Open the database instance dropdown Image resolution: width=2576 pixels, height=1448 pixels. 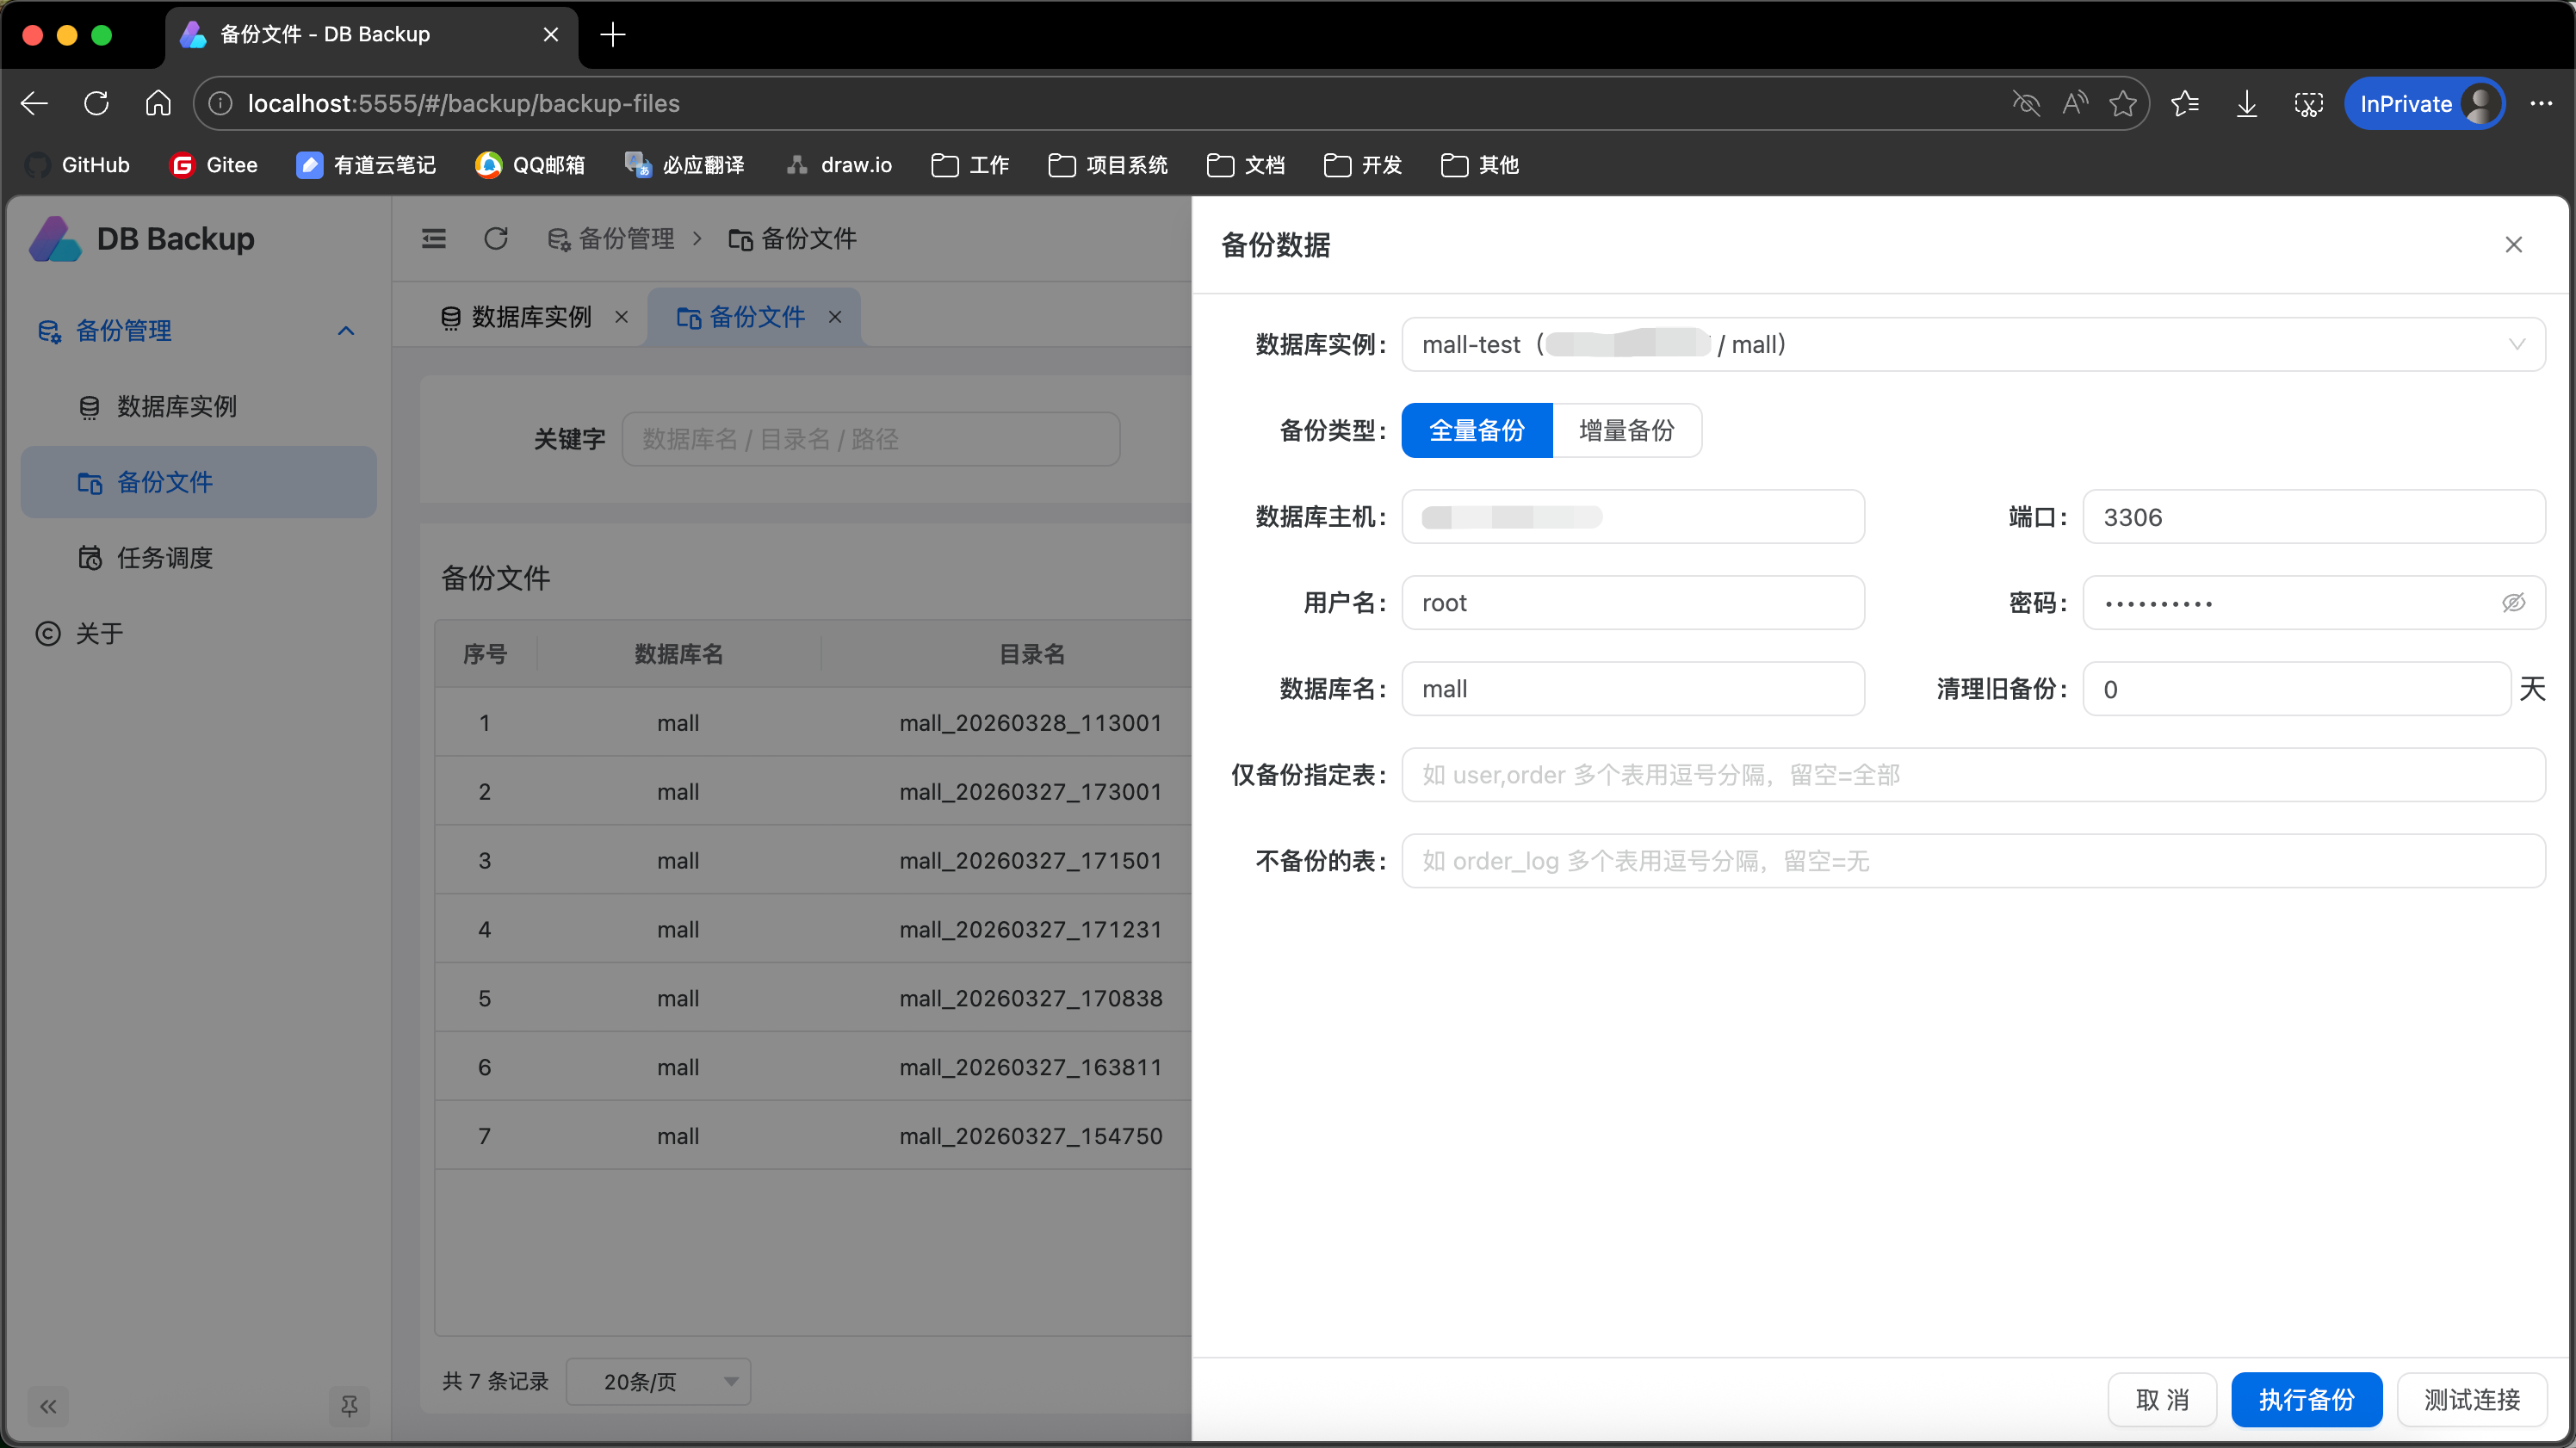point(1972,344)
